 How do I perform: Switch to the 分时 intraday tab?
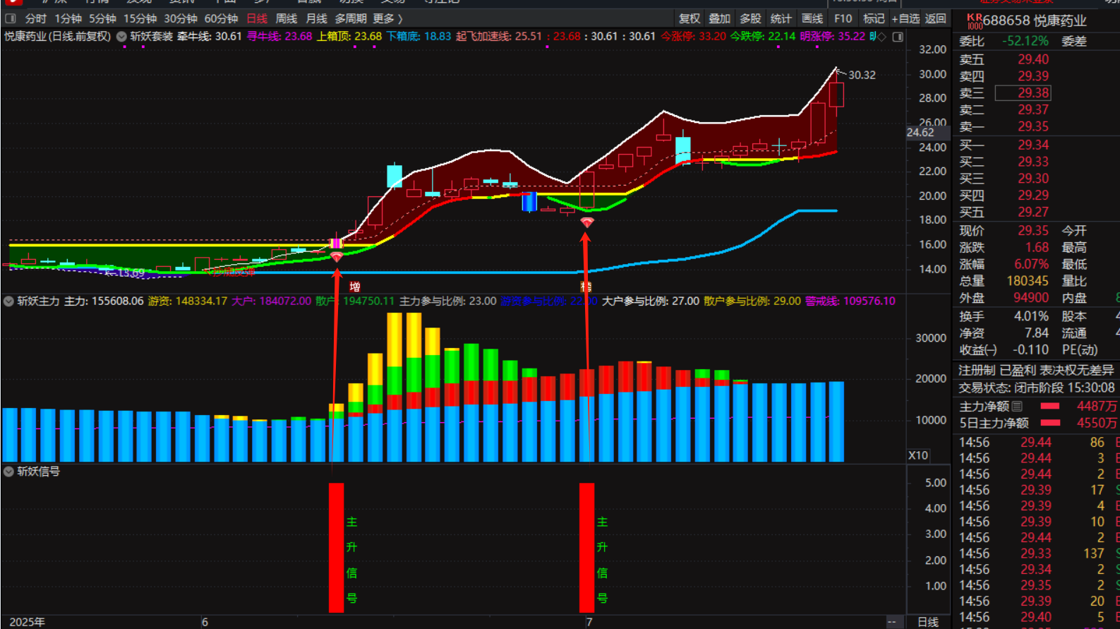point(35,18)
